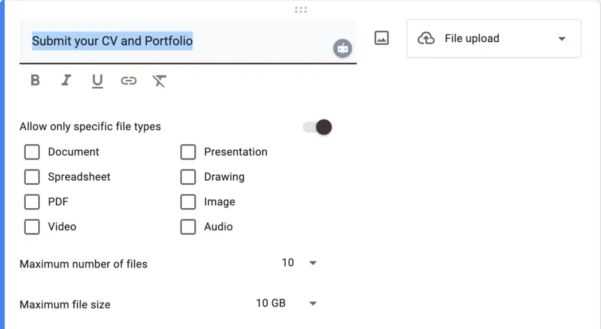The width and height of the screenshot is (601, 329).
Task: Enable the Presentation file type checkbox
Action: click(x=188, y=152)
